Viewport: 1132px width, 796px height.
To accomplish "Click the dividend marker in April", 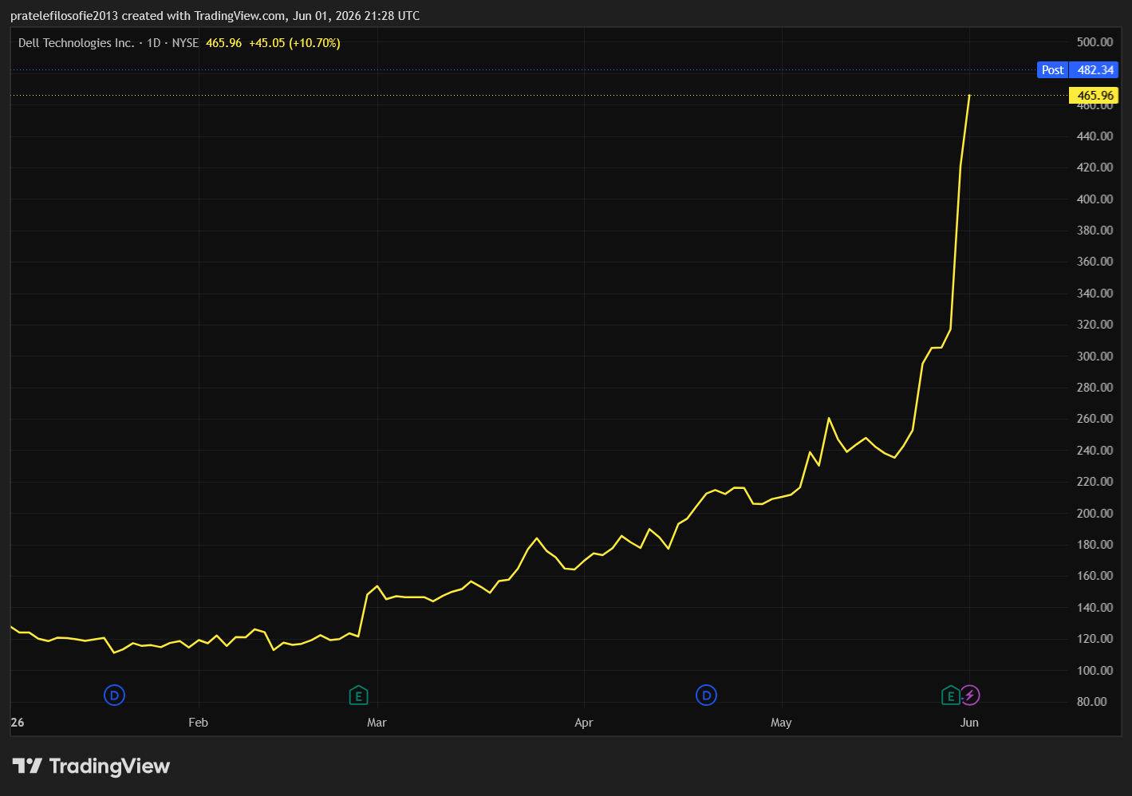I will [x=706, y=696].
